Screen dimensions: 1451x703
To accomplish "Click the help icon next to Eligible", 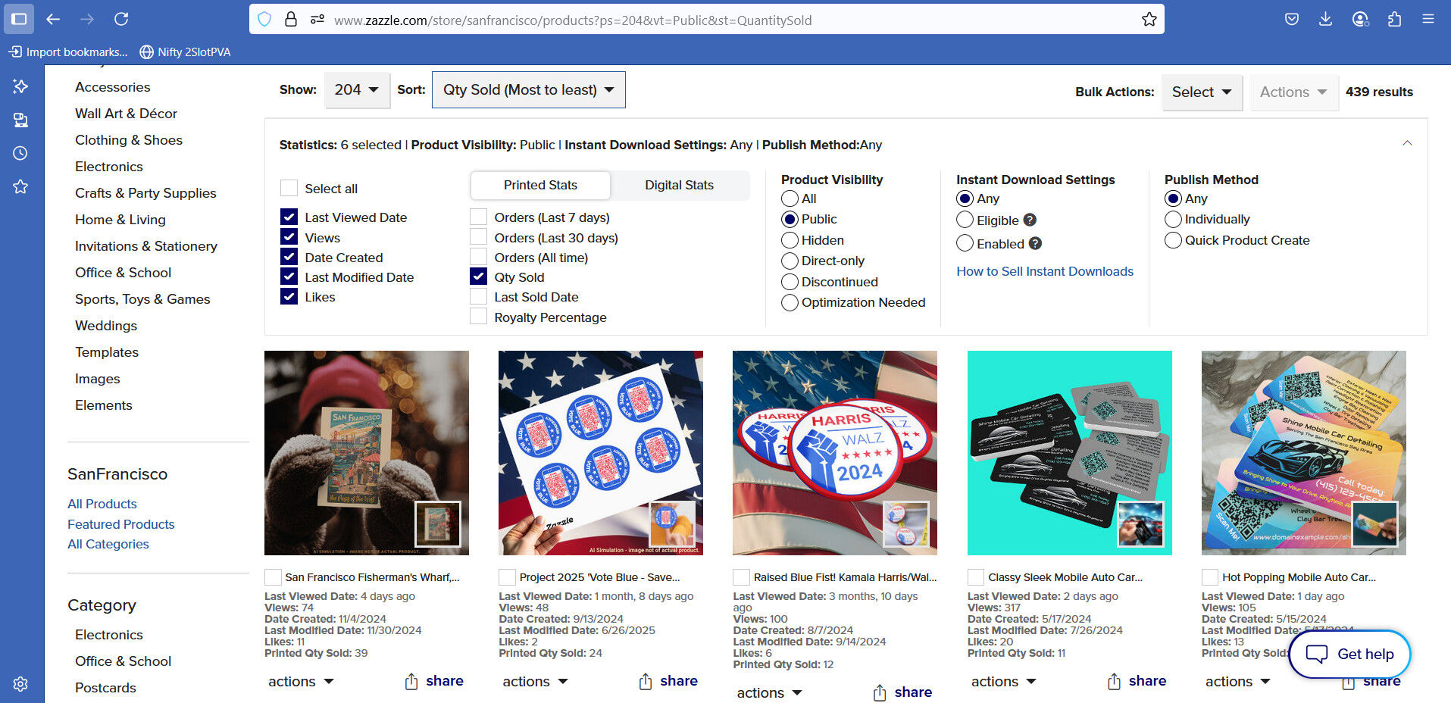I will coord(1030,220).
